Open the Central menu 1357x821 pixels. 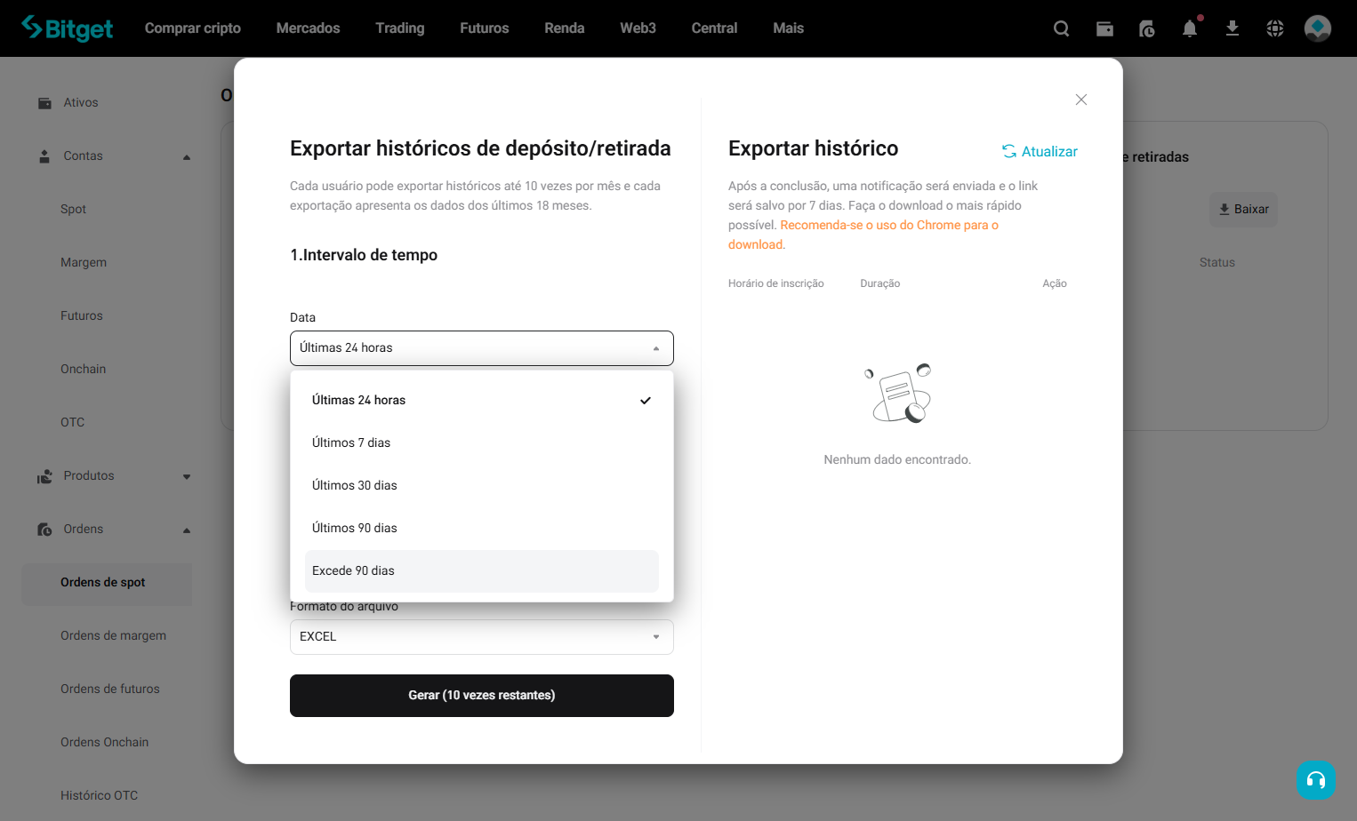pyautogui.click(x=715, y=28)
